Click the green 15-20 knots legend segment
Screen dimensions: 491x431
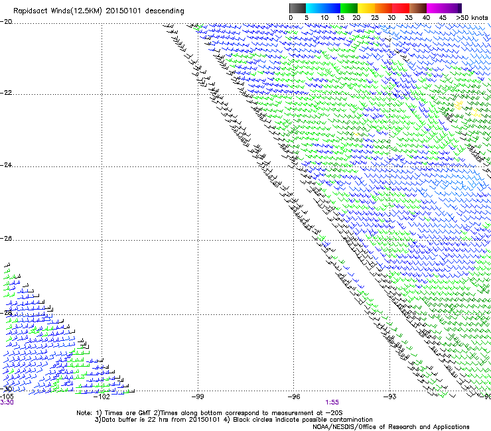click(x=349, y=8)
